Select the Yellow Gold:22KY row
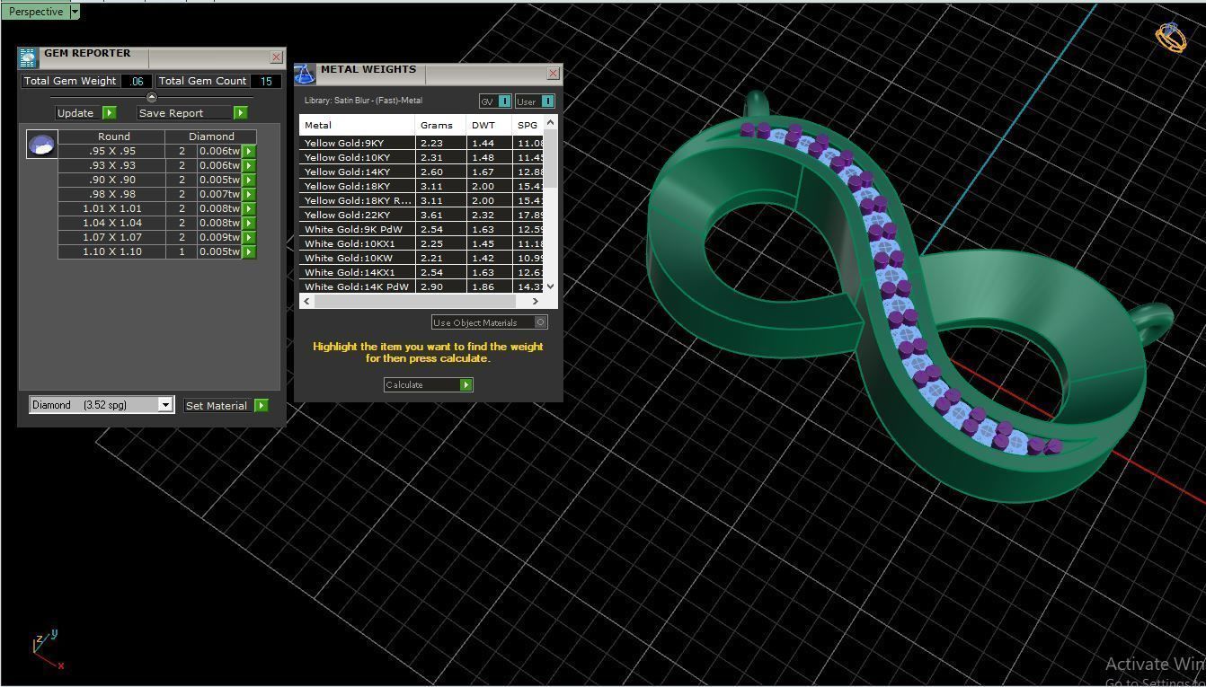The image size is (1206, 687). tap(421, 215)
